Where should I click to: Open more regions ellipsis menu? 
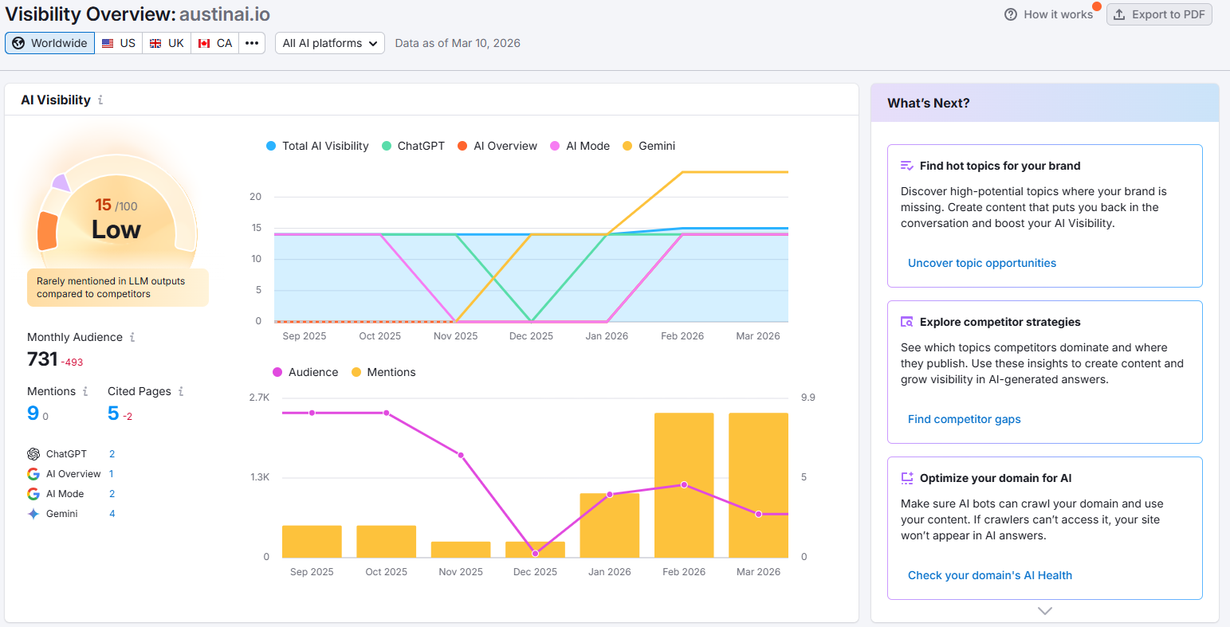coord(252,43)
